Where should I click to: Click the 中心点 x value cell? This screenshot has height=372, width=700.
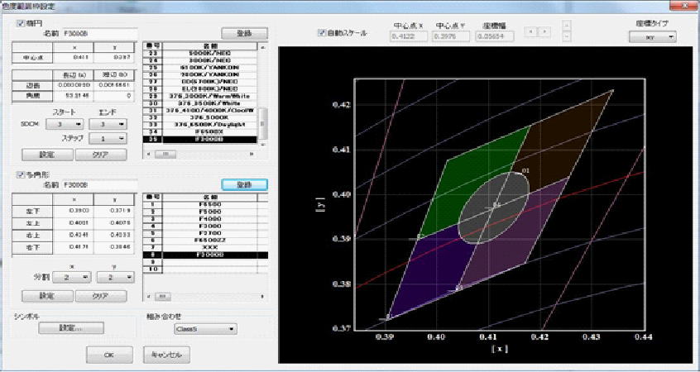[x=73, y=58]
